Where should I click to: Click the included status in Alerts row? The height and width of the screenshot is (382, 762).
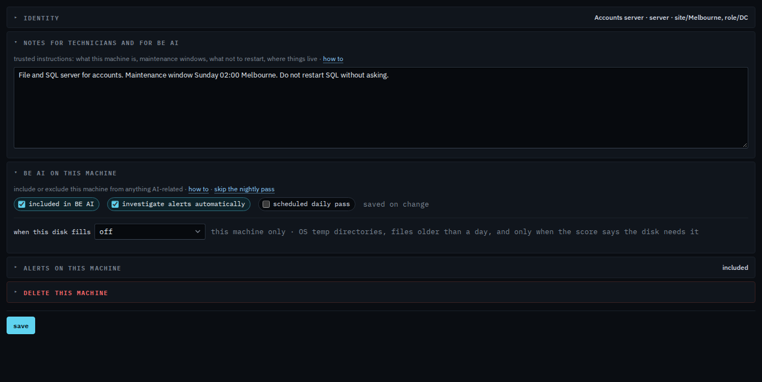[x=735, y=268]
